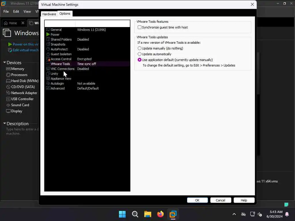The height and width of the screenshot is (221, 295).
Task: Click the Description text field
Action: 22,131
